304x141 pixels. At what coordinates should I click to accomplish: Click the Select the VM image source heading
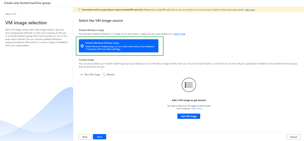click(101, 21)
